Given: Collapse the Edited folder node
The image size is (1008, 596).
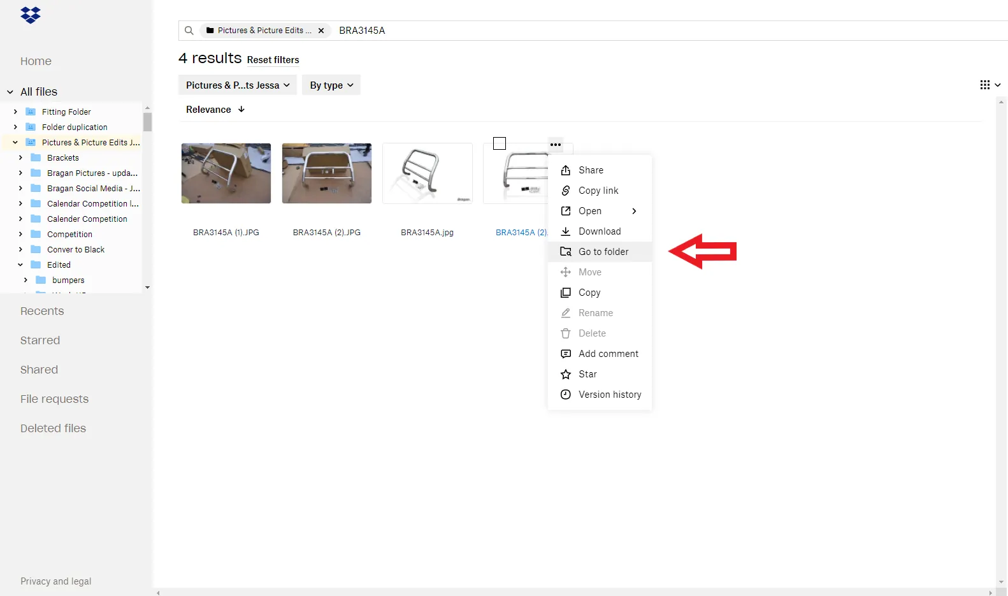Looking at the screenshot, I should click(20, 265).
